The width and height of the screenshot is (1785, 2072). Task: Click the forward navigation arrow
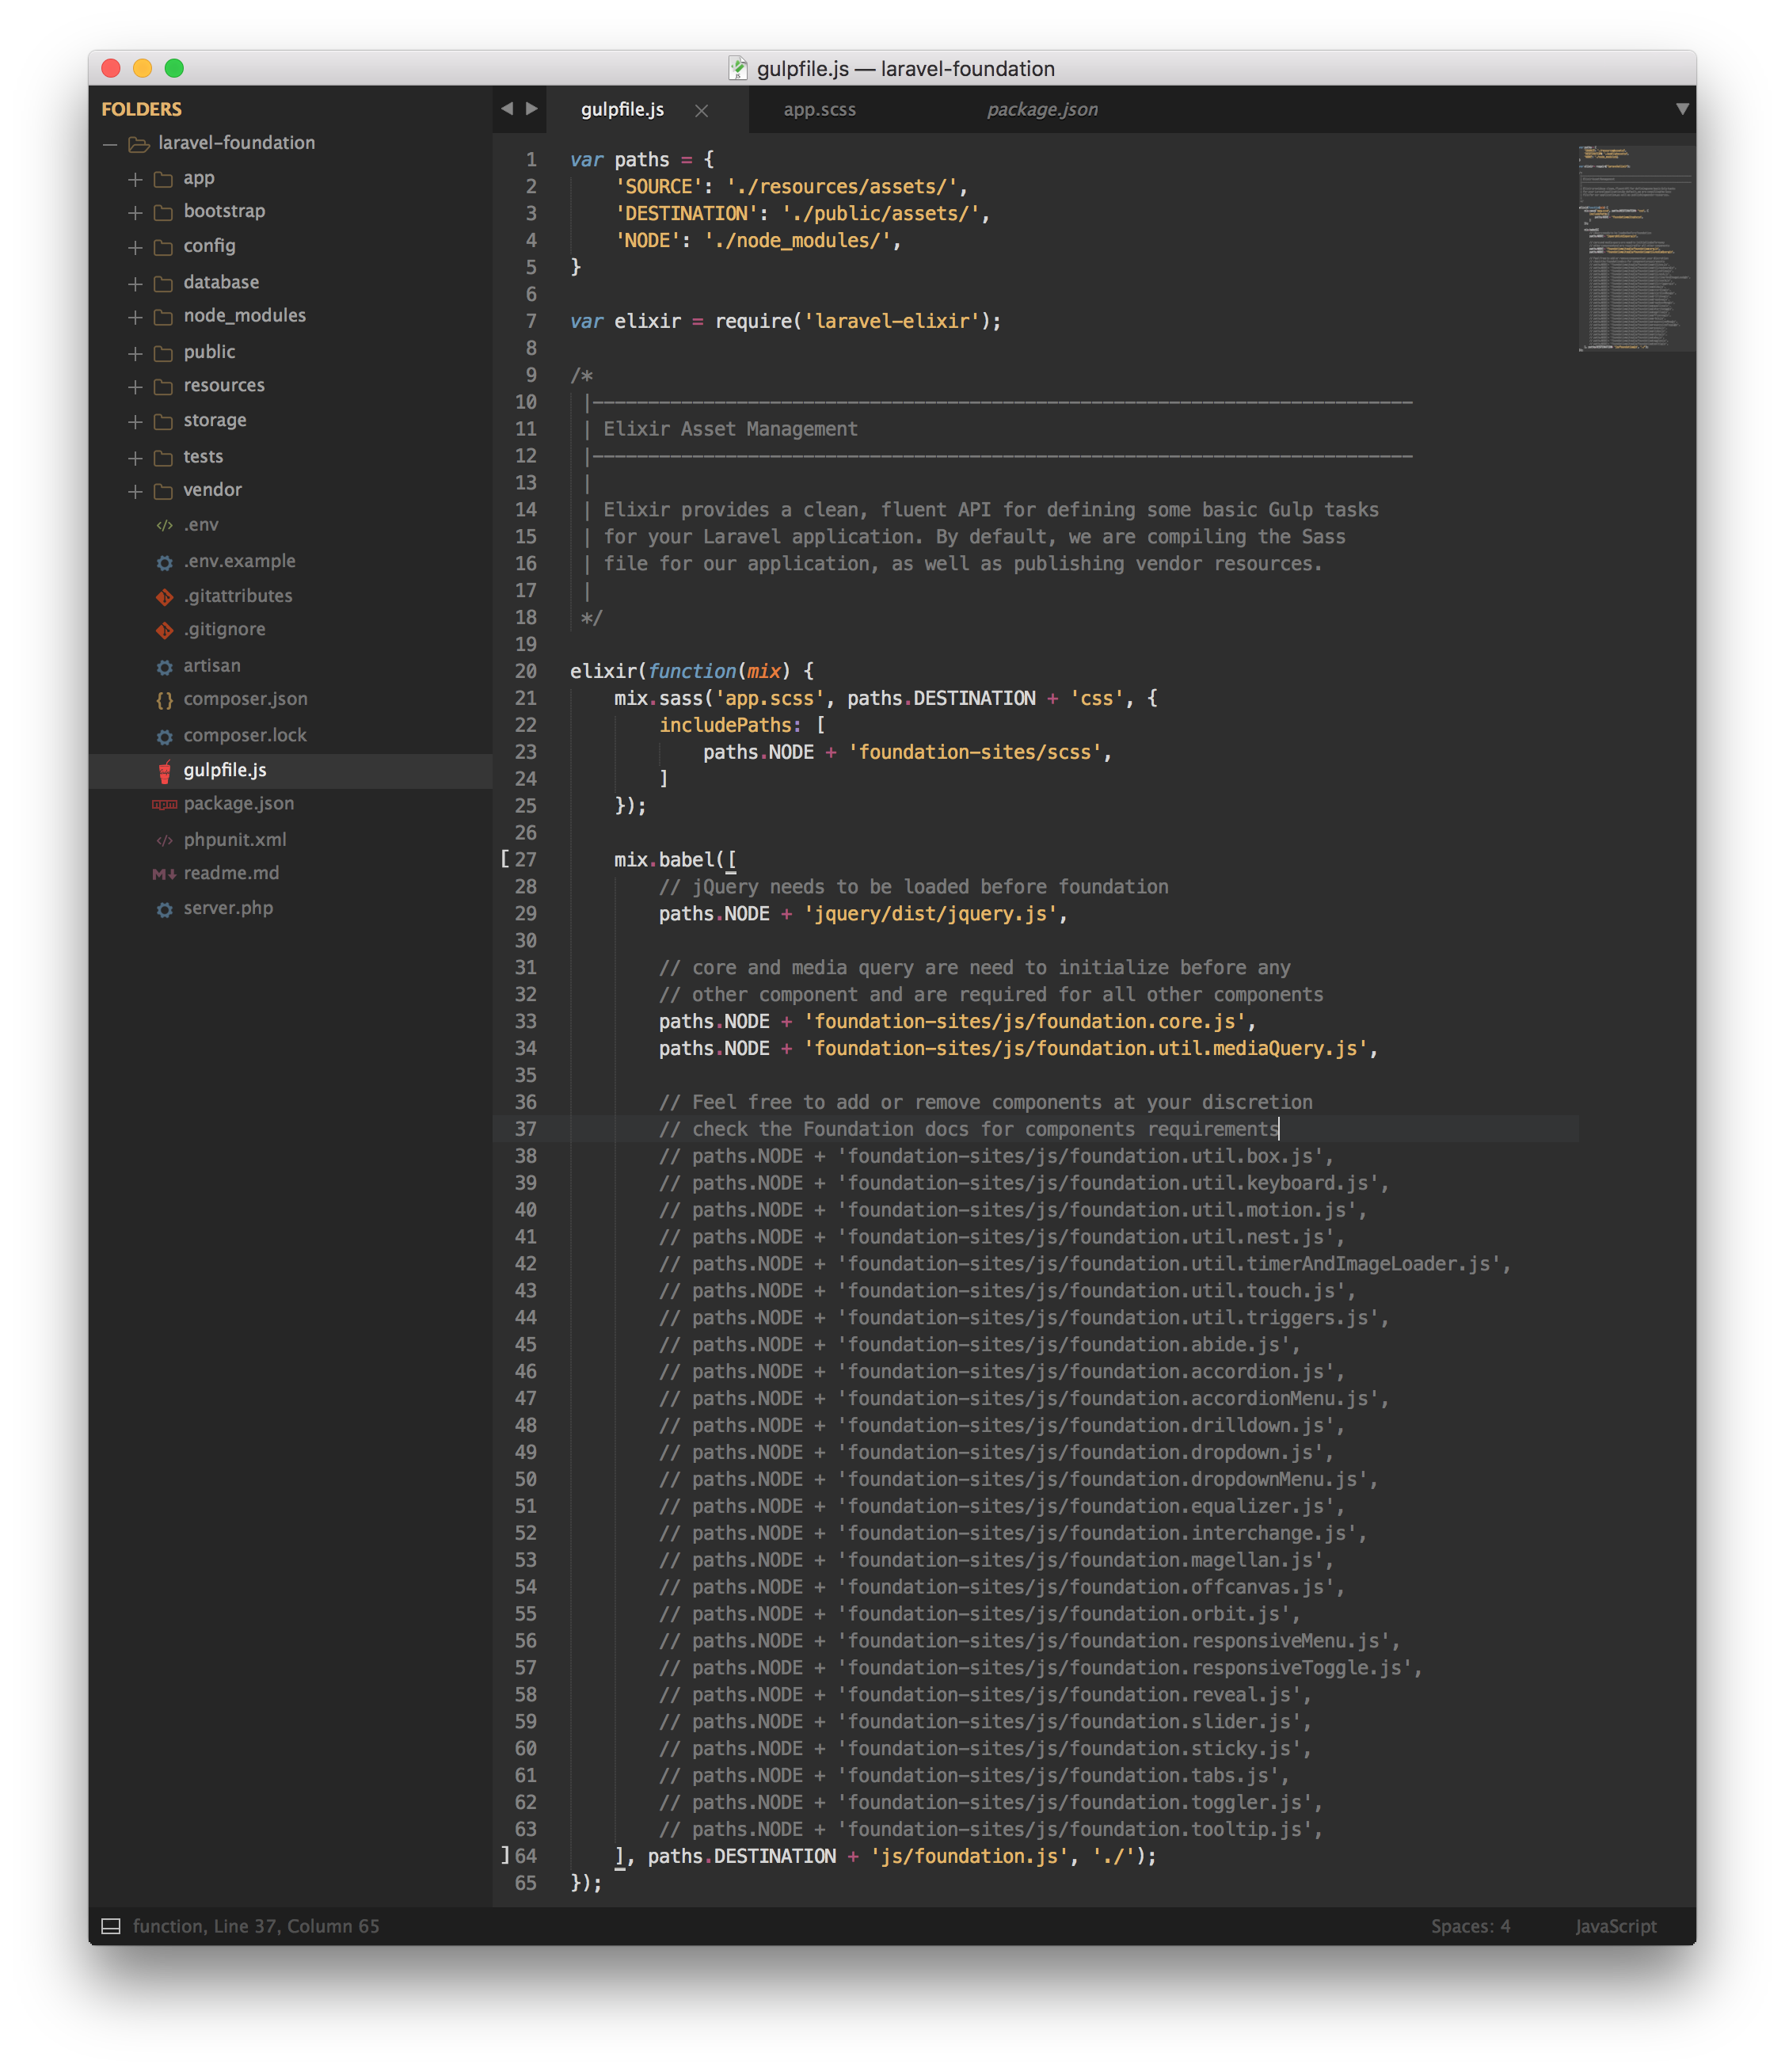click(x=531, y=110)
